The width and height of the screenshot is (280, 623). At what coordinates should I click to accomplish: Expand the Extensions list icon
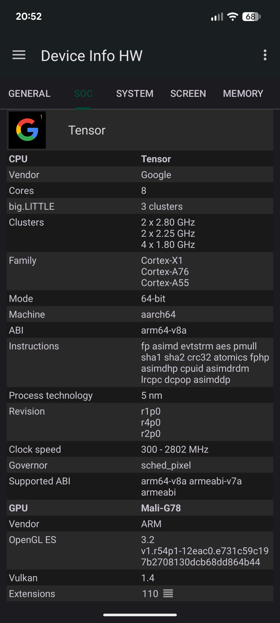[168, 593]
